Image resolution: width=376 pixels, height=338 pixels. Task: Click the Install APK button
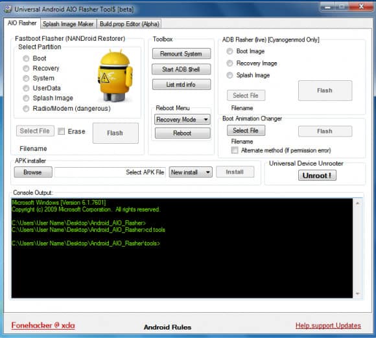click(235, 172)
